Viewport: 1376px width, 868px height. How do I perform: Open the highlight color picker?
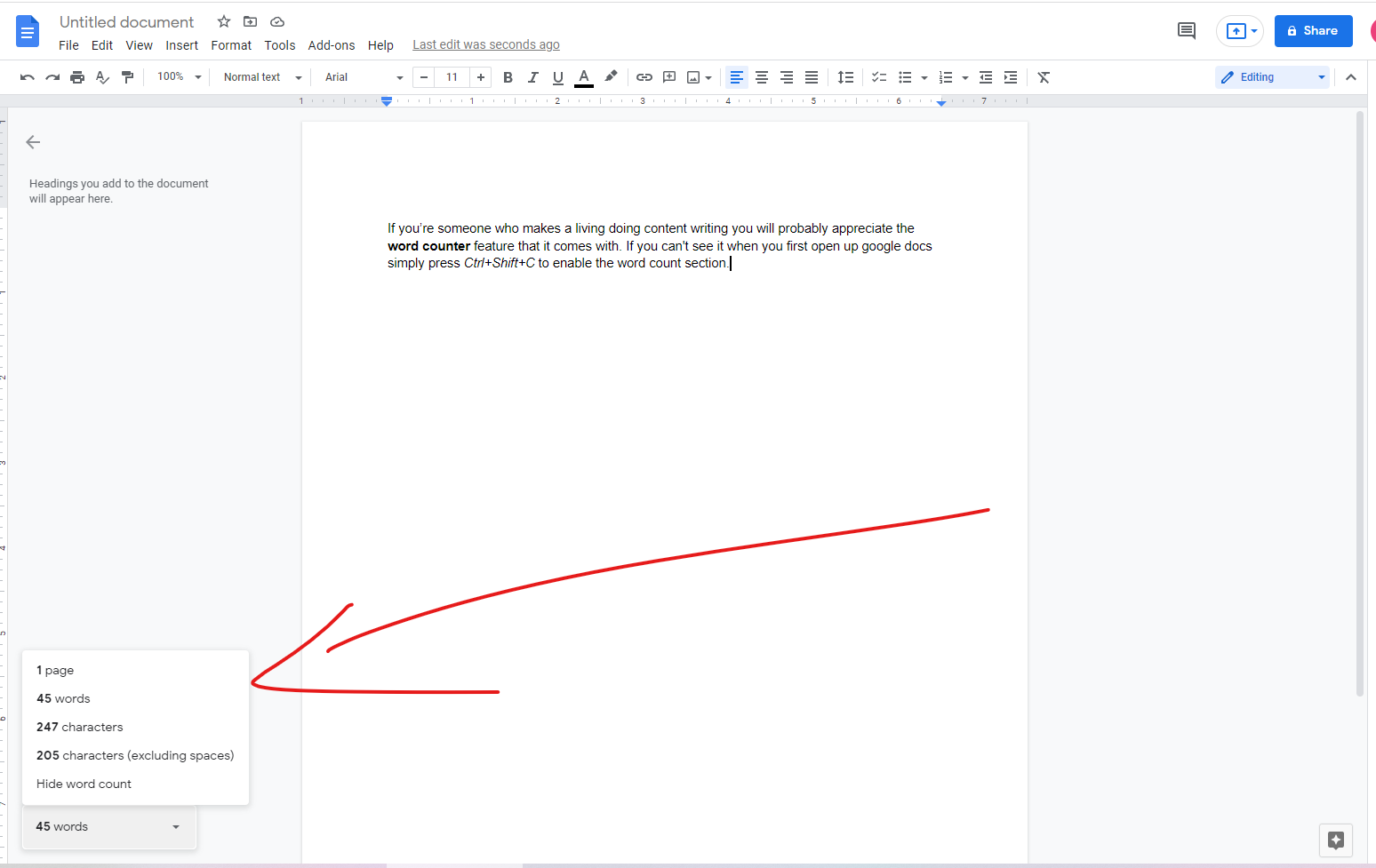(x=611, y=77)
